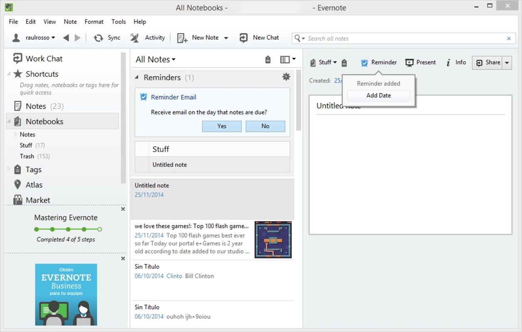Collapse the Reminders section triangle

click(137, 78)
